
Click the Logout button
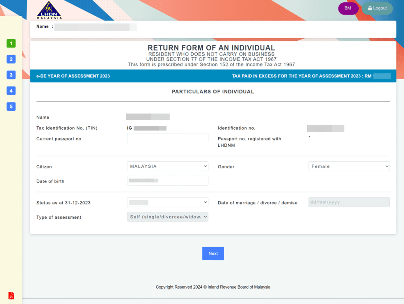(377, 8)
